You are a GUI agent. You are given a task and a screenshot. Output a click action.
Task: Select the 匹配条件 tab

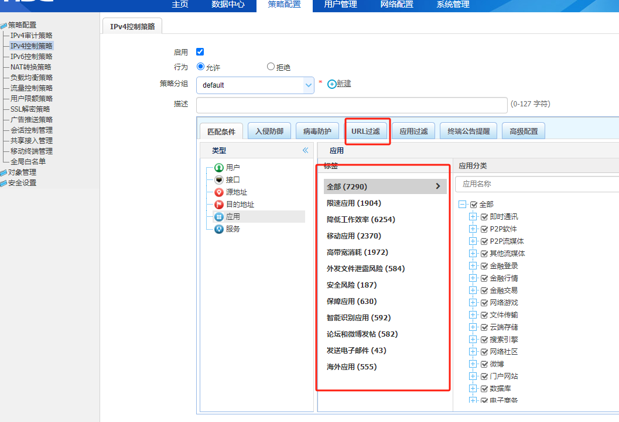221,132
